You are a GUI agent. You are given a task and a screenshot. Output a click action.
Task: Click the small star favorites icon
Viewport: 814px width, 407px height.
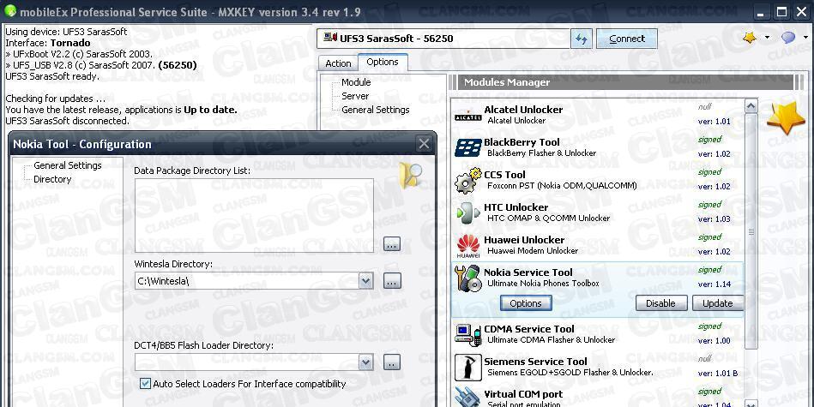click(750, 38)
